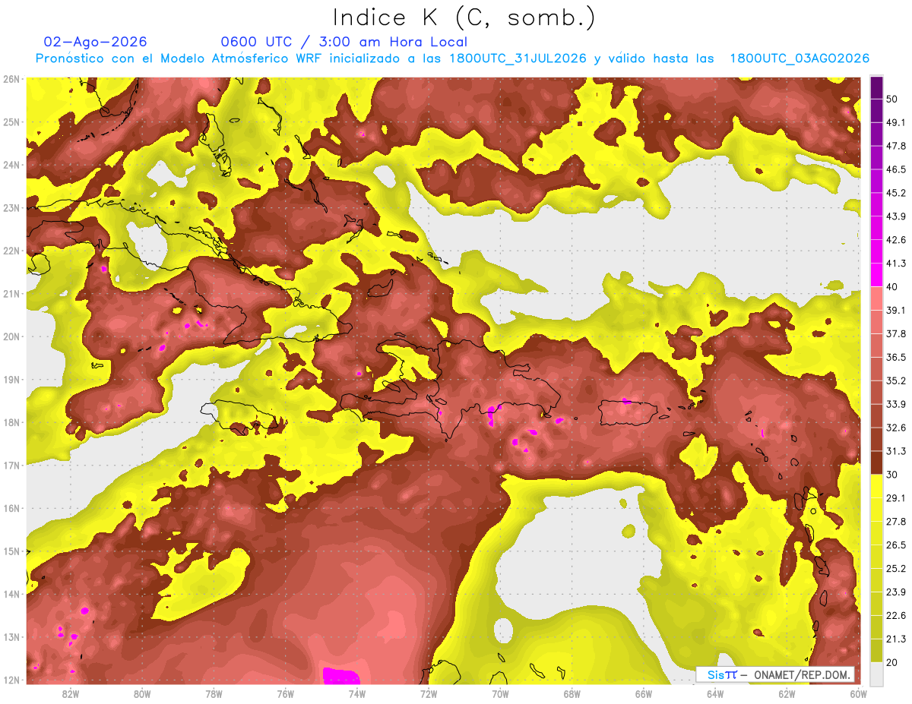Pick the dark purple color bar segment above 50

point(876,87)
